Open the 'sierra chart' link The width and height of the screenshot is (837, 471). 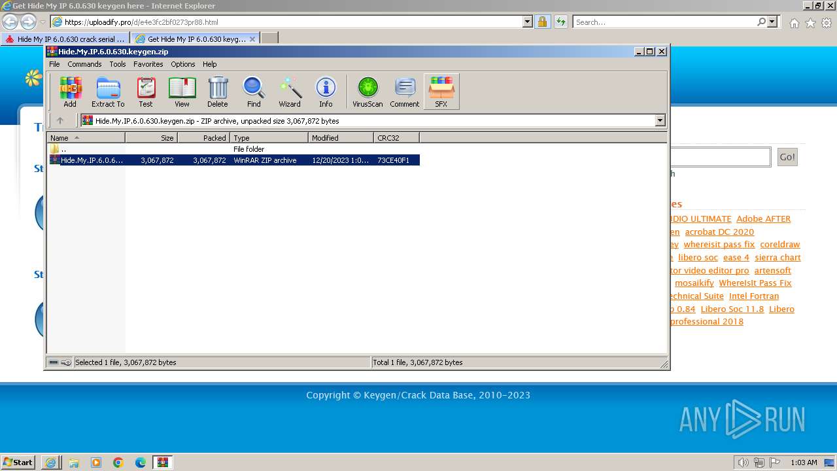[777, 257]
